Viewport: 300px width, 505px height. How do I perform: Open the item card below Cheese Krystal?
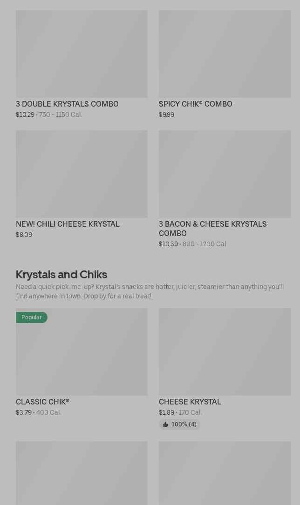pos(225,473)
